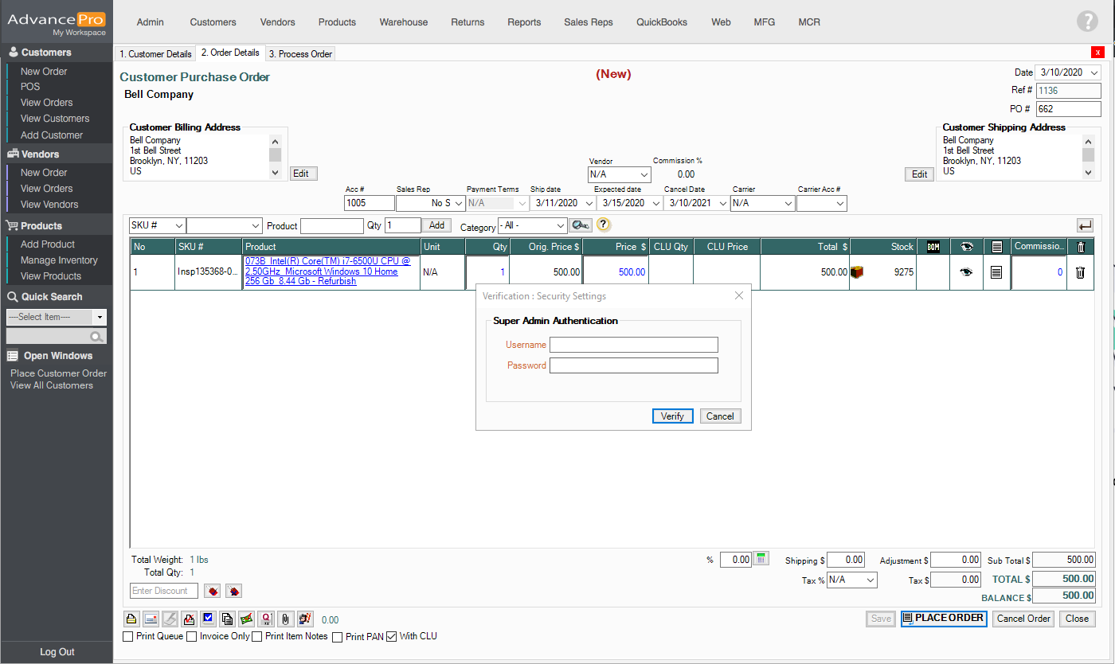Click the trash icon in the product row

pyautogui.click(x=1080, y=272)
